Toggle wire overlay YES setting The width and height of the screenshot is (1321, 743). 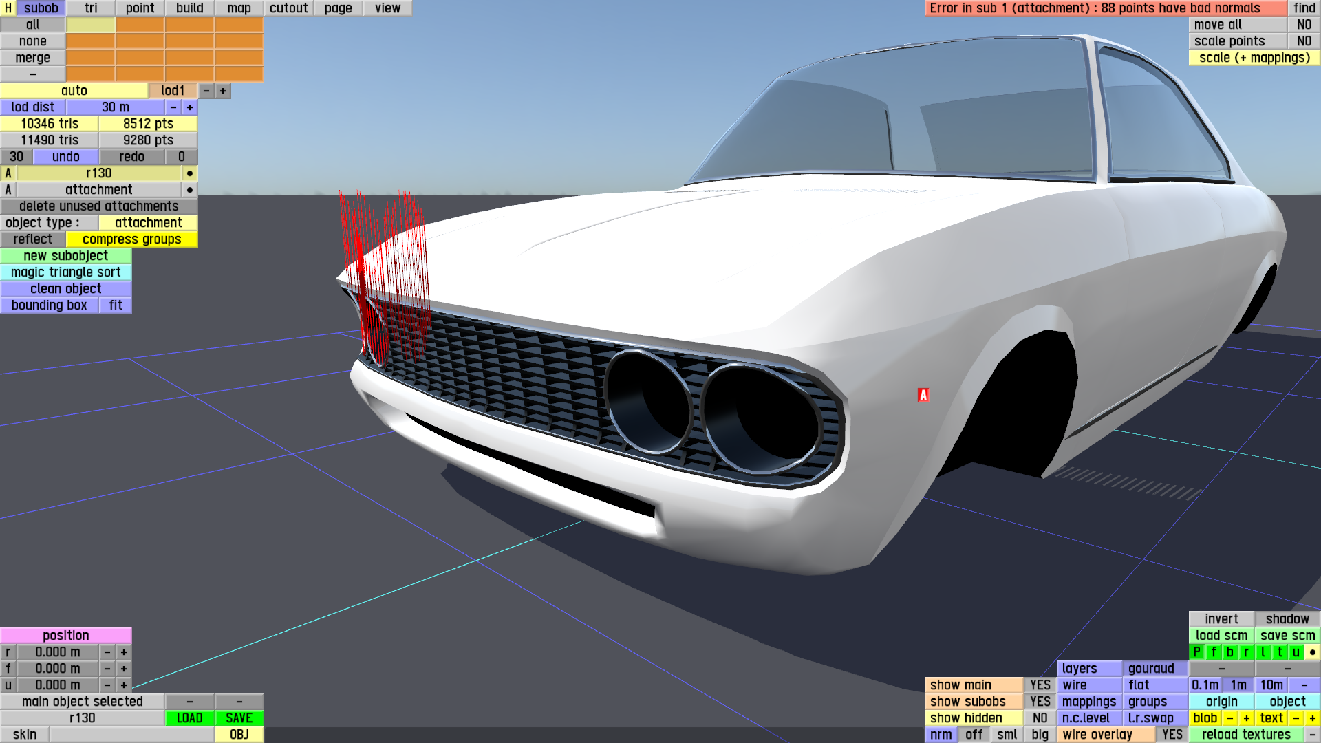point(1172,735)
